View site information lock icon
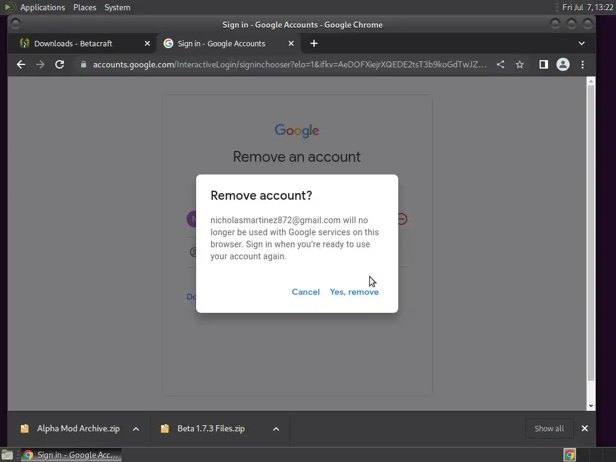Image resolution: width=616 pixels, height=462 pixels. point(83,64)
